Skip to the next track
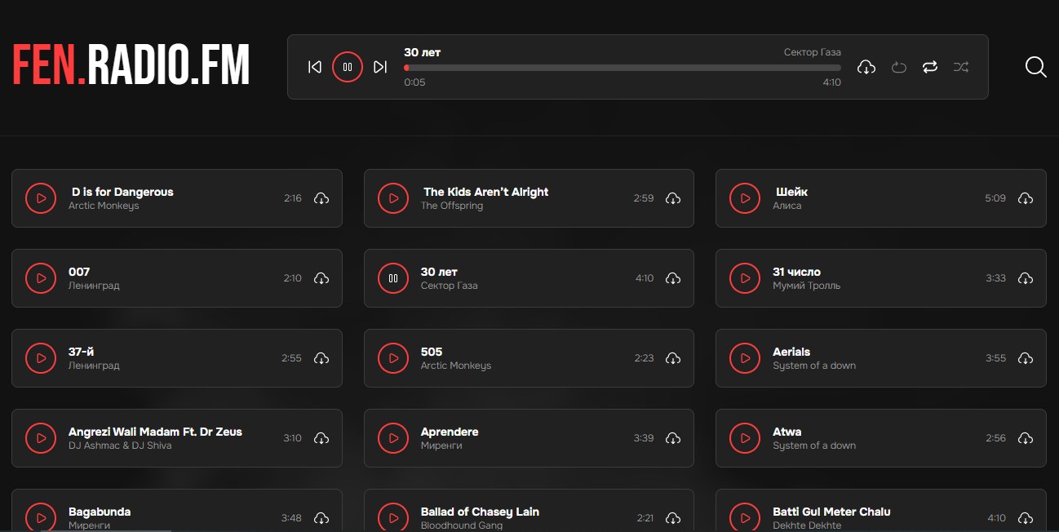Viewport: 1059px width, 532px height. click(380, 67)
